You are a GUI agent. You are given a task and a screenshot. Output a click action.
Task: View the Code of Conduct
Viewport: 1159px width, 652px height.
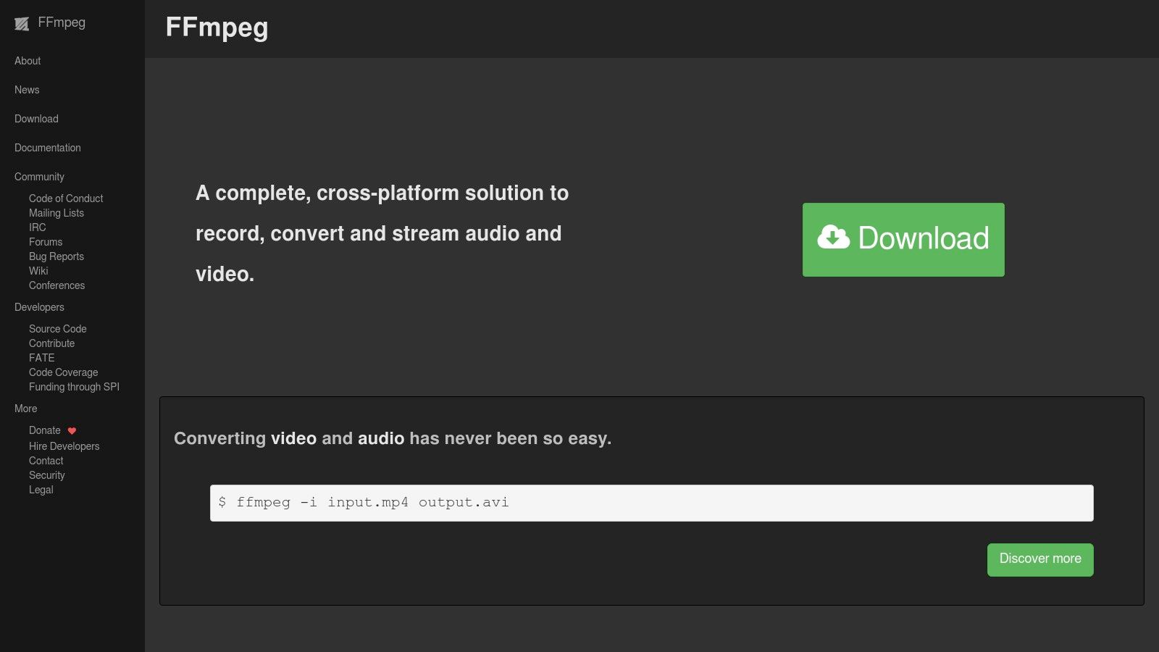point(65,198)
